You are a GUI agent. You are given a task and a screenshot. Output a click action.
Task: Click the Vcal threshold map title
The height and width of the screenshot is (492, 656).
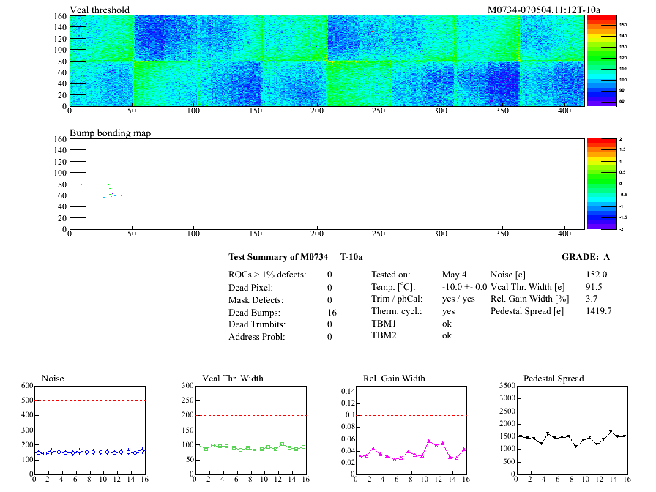tap(100, 10)
